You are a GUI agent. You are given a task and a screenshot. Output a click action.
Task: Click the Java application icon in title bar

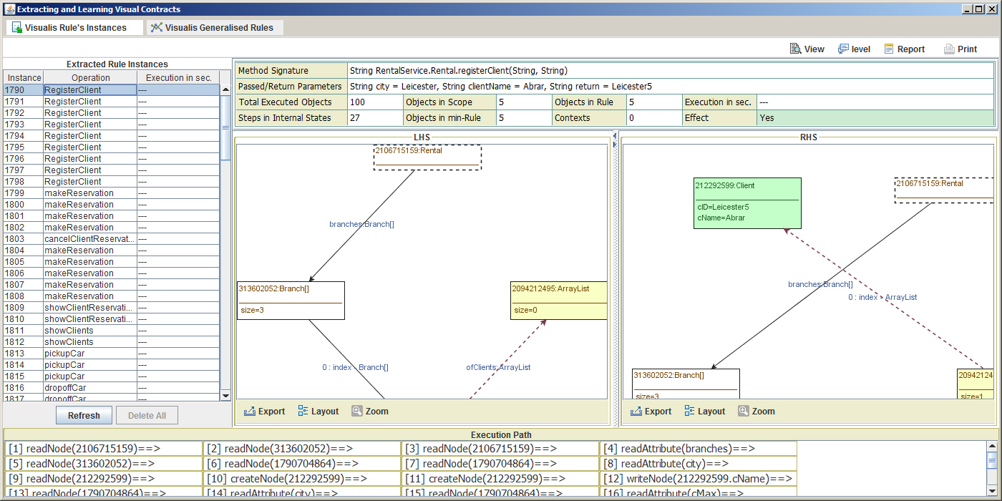(9, 9)
